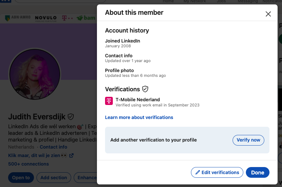Screen dimensions: 282x187
Task: Go to Home in top navigation
Action: (x=168, y=1)
